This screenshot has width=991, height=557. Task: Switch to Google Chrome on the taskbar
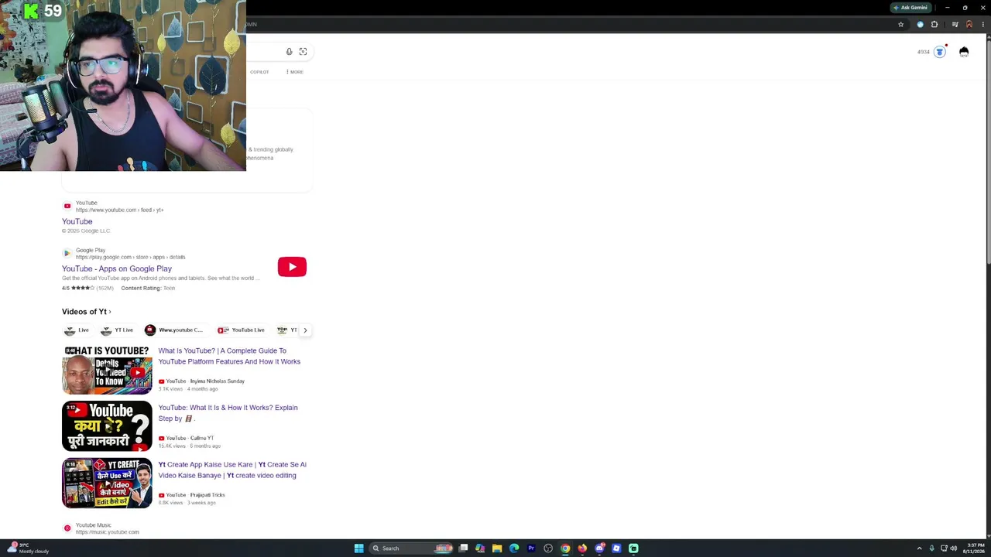point(565,548)
